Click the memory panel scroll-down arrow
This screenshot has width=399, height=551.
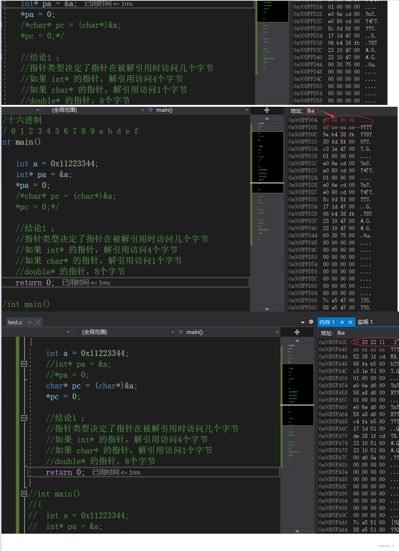[297, 530]
